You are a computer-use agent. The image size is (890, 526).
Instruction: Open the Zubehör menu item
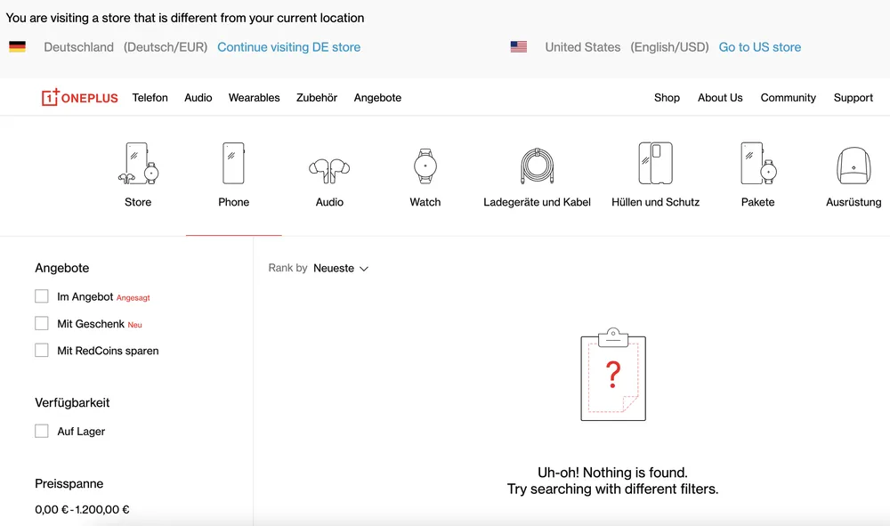(x=317, y=98)
